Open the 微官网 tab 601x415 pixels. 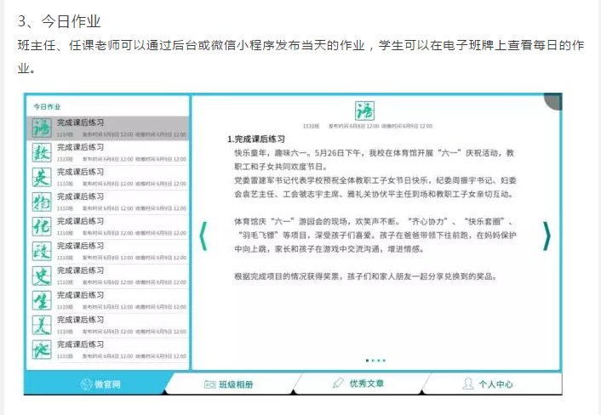100,384
